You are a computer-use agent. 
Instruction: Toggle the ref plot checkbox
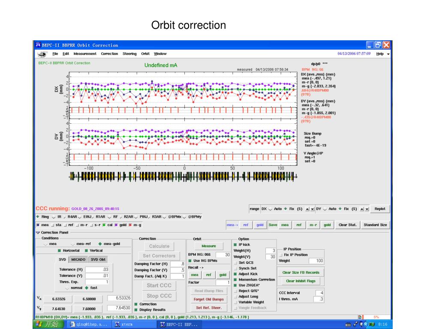(x=65, y=225)
